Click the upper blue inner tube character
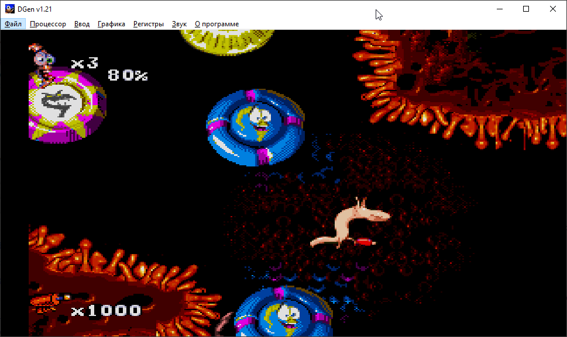 [255, 127]
